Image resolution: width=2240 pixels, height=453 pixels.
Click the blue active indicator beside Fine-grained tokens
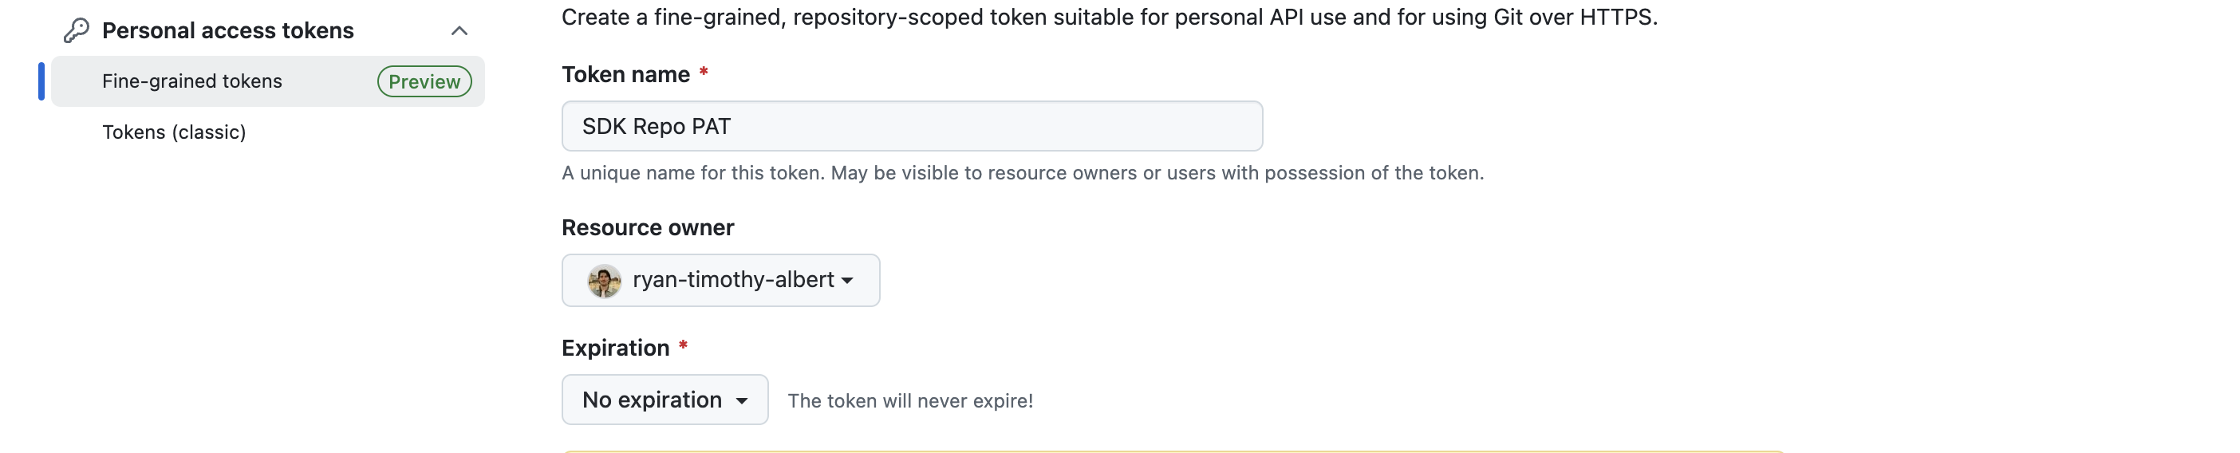(41, 81)
